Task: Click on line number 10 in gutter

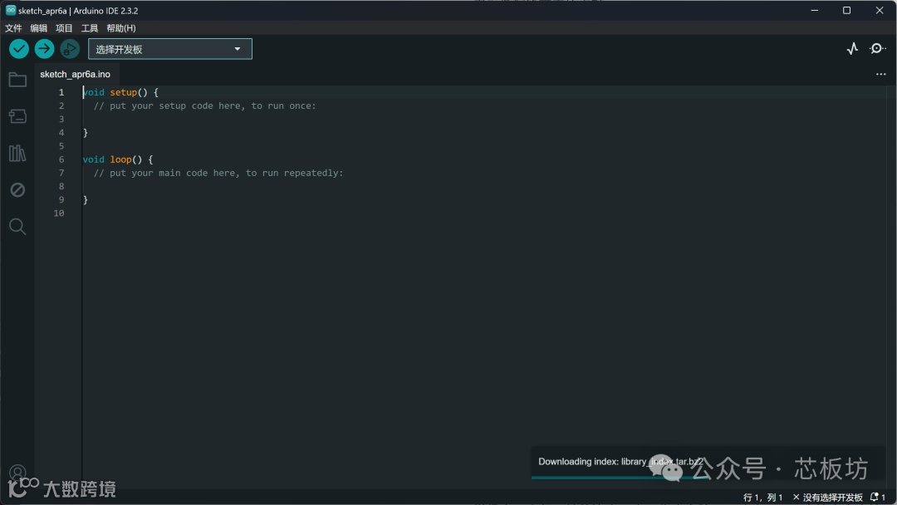Action: pyautogui.click(x=59, y=213)
